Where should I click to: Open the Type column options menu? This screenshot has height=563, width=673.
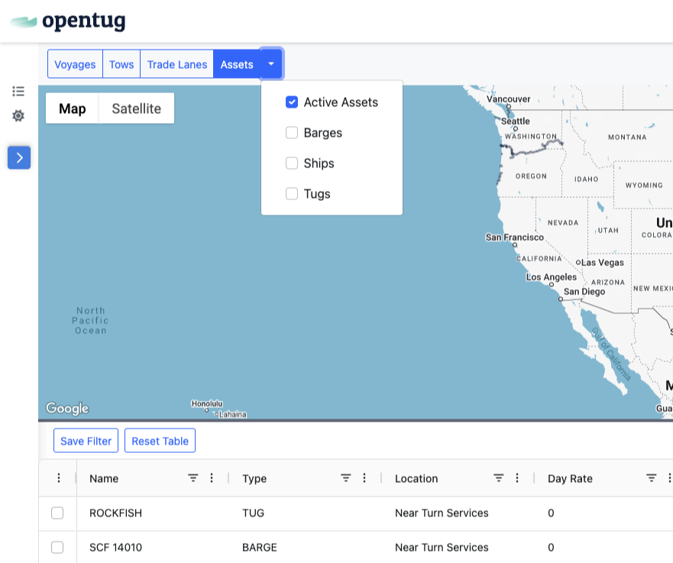coord(364,478)
